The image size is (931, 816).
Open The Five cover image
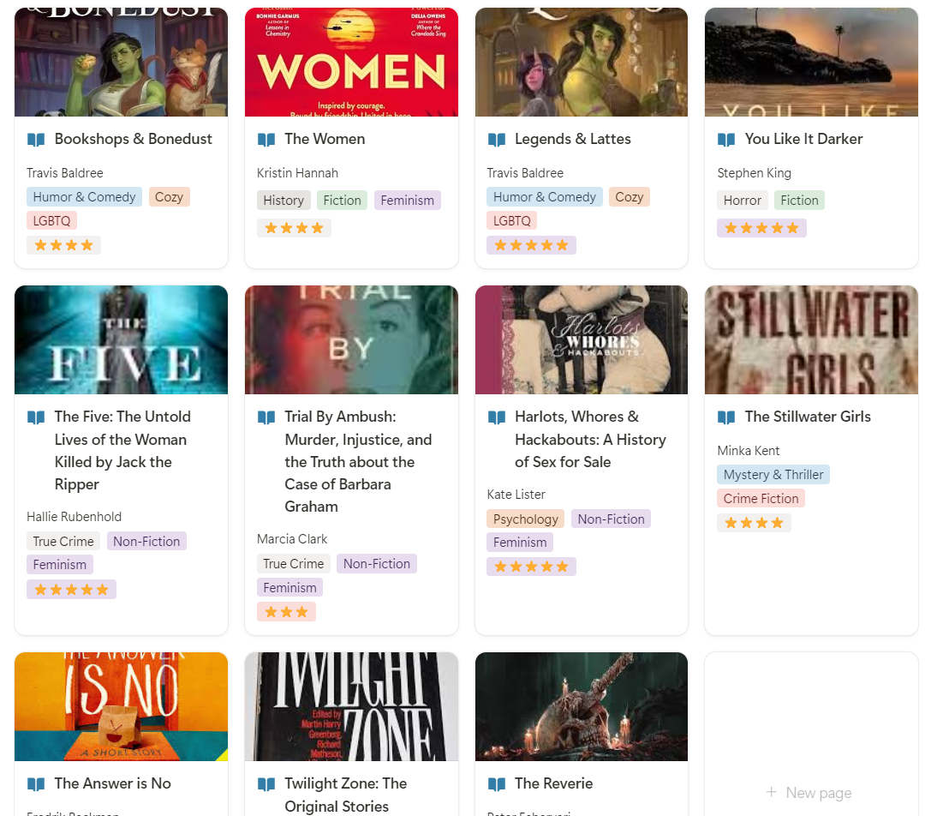tap(121, 339)
